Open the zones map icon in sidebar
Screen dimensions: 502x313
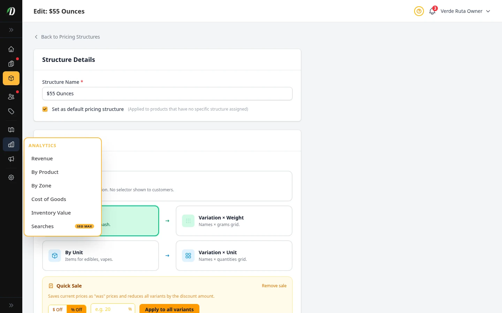pyautogui.click(x=11, y=130)
